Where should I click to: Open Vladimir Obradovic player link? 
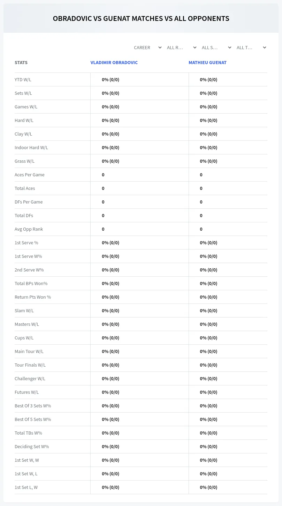pyautogui.click(x=114, y=63)
